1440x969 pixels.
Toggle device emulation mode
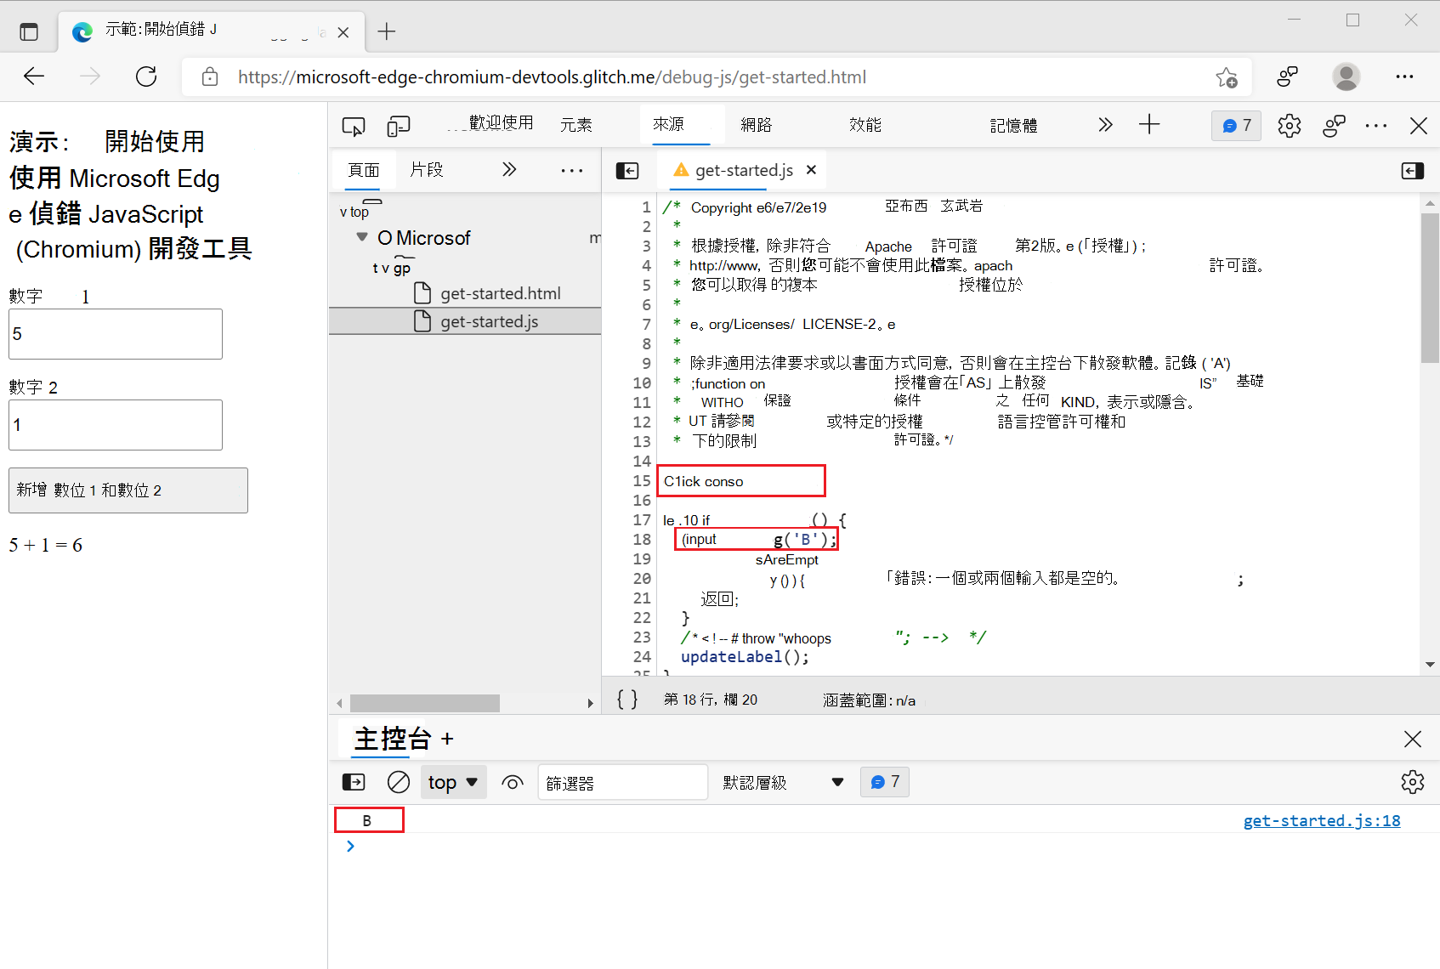pos(398,125)
